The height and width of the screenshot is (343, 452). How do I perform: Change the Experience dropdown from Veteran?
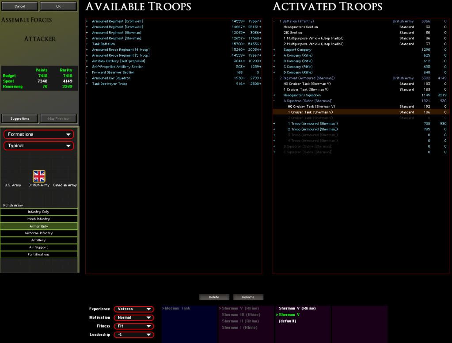click(x=134, y=309)
